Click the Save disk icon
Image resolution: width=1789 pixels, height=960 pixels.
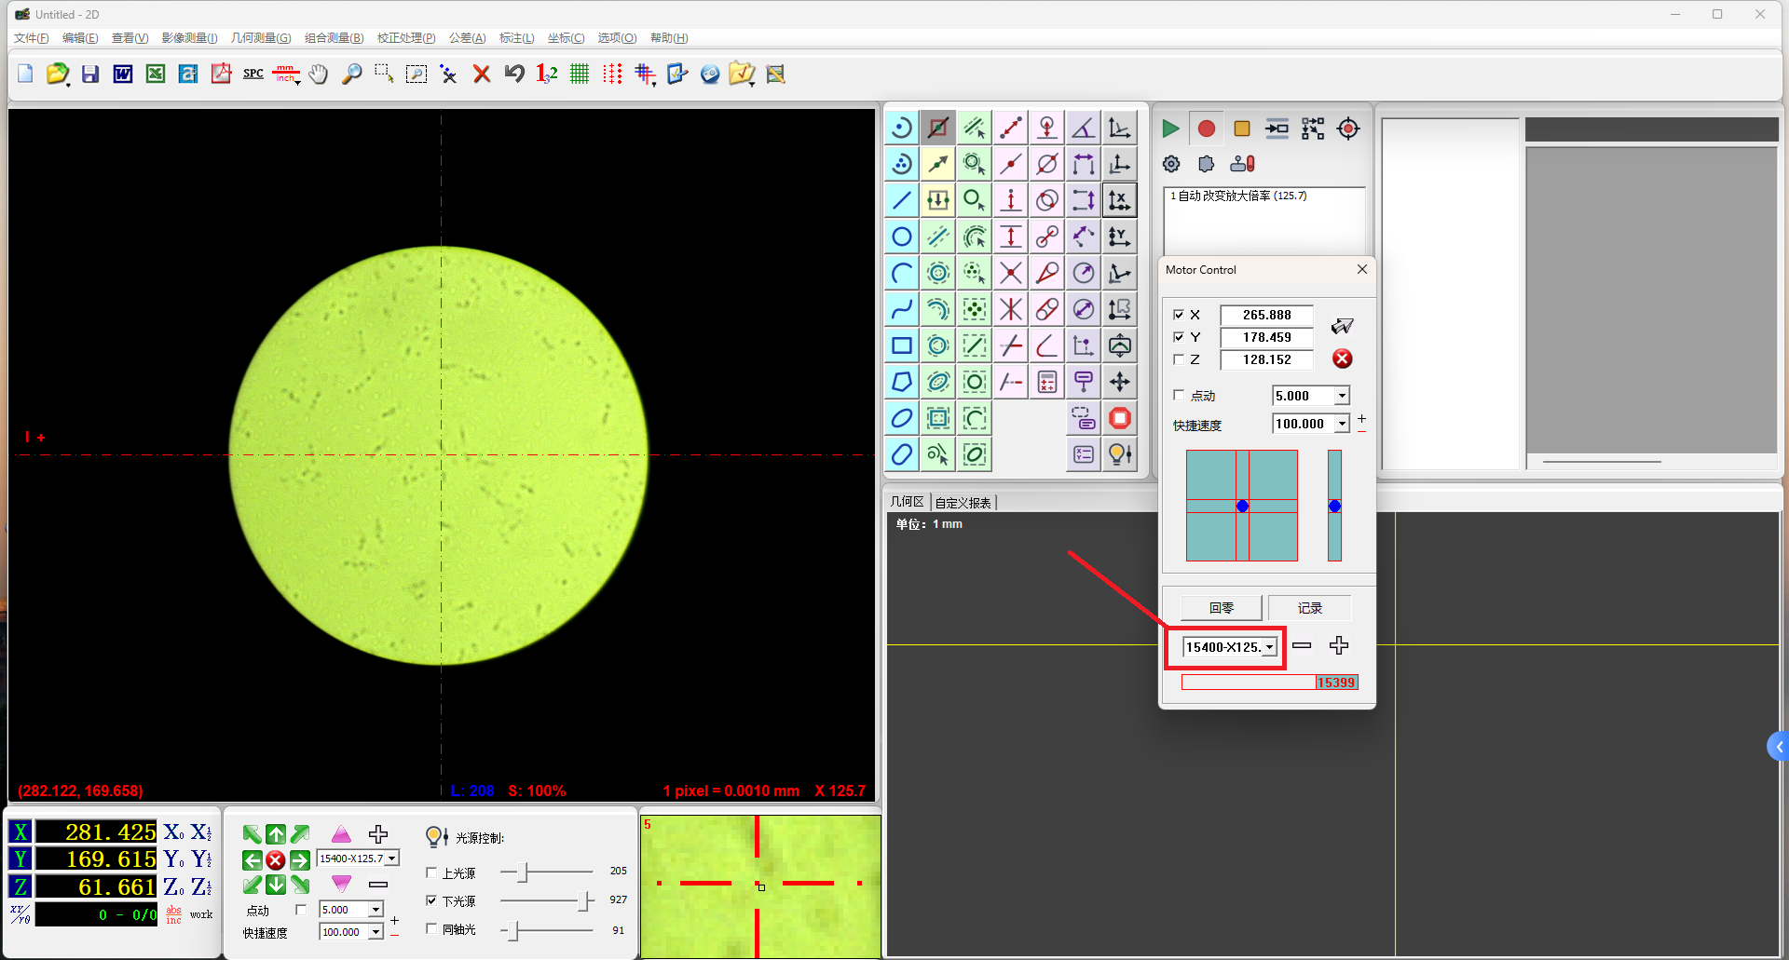click(90, 74)
